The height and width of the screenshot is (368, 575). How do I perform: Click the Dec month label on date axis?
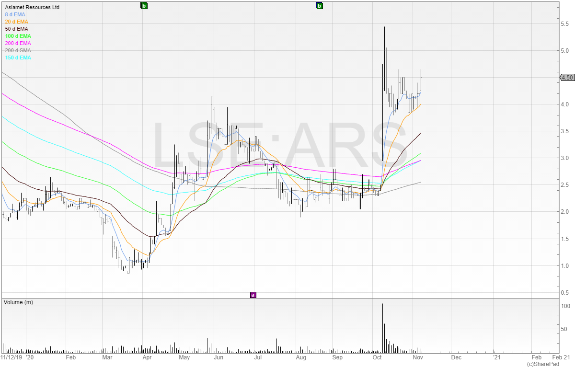tap(456, 357)
